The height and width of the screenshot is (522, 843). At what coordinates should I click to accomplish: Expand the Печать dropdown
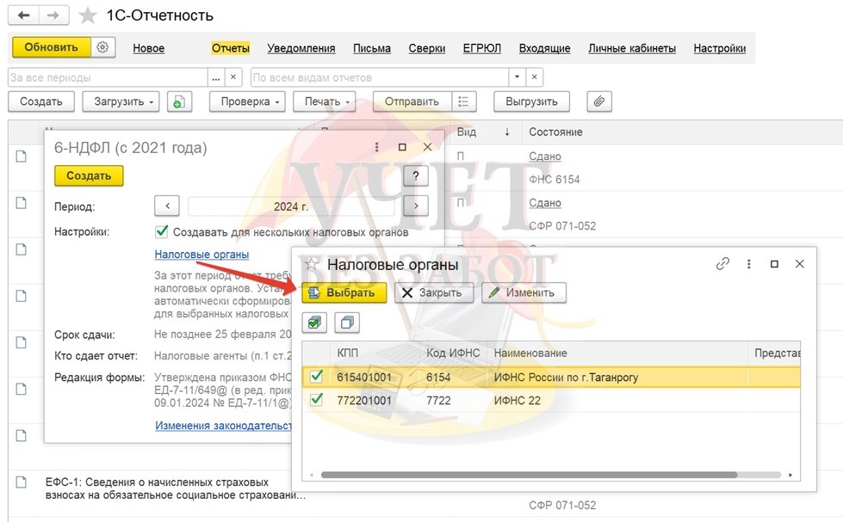tap(324, 101)
